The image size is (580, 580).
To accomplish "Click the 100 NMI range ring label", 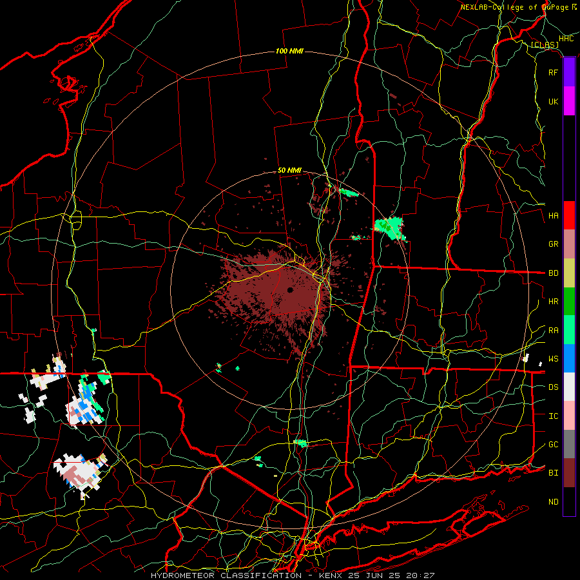I will [289, 51].
